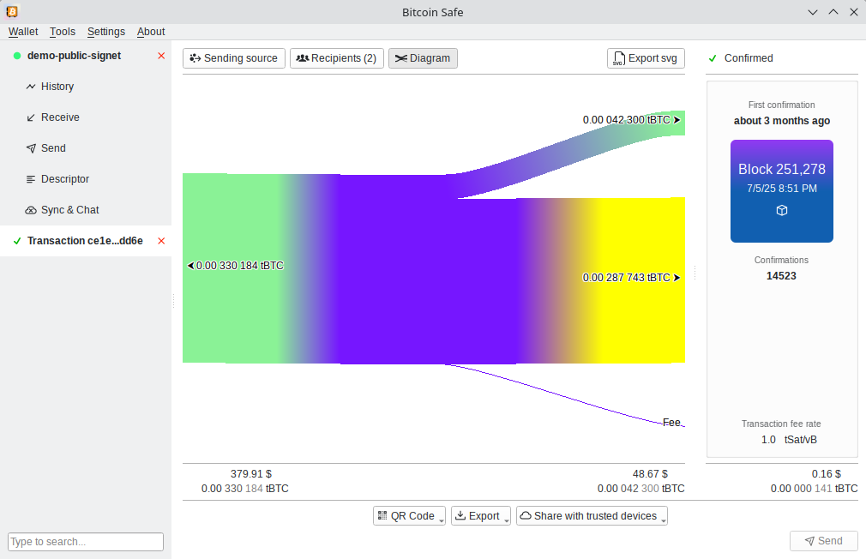Click the green Confirmed checkmark icon
Image resolution: width=866 pixels, height=559 pixels.
(713, 58)
